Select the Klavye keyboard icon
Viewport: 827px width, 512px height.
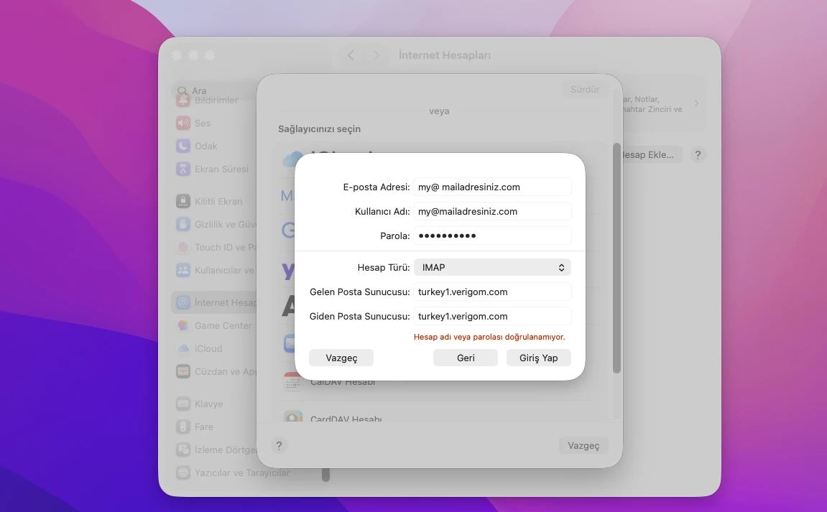coord(183,404)
